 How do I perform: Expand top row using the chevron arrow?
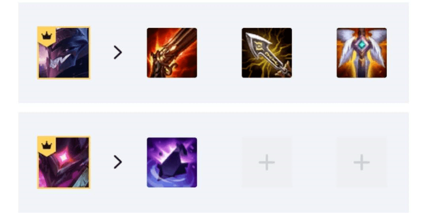tap(118, 52)
